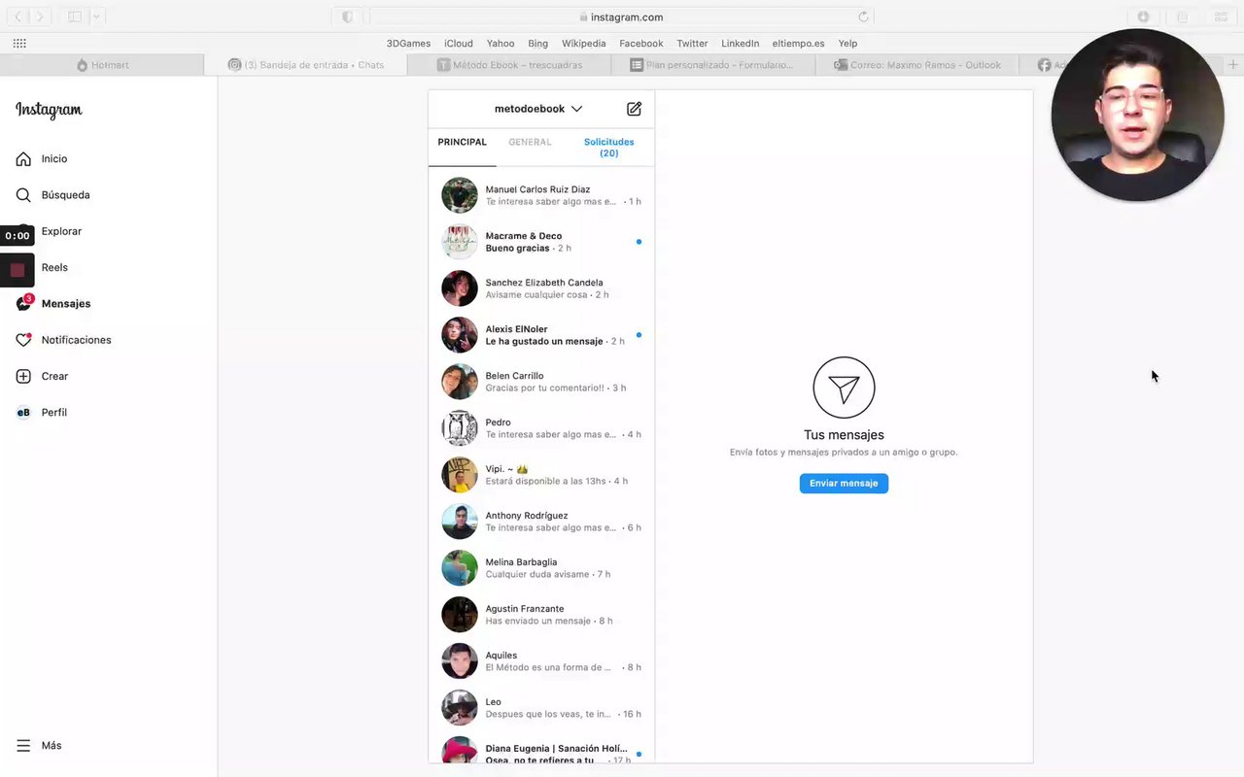Open Pedro conversation
Viewport: 1244px width, 777px height.
click(541, 428)
